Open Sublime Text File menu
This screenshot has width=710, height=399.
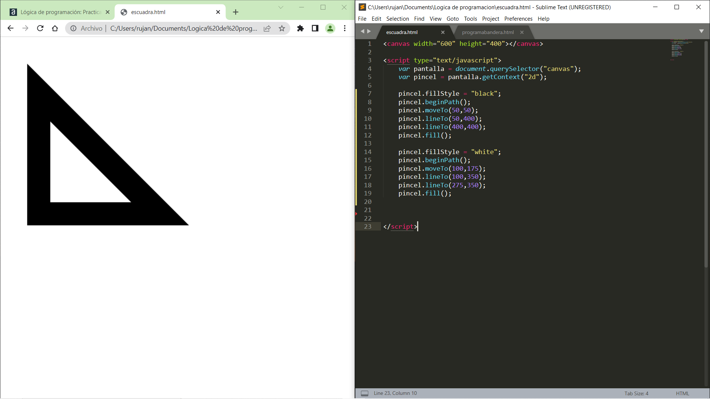pyautogui.click(x=362, y=19)
